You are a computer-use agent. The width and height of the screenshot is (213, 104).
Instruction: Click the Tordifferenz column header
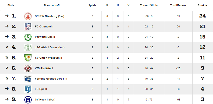[x=178, y=5]
